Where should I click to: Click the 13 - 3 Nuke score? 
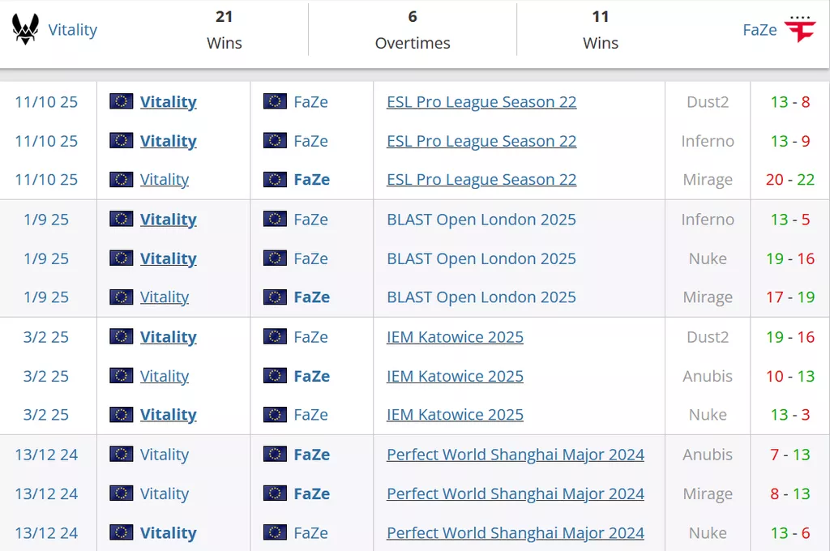click(790, 415)
